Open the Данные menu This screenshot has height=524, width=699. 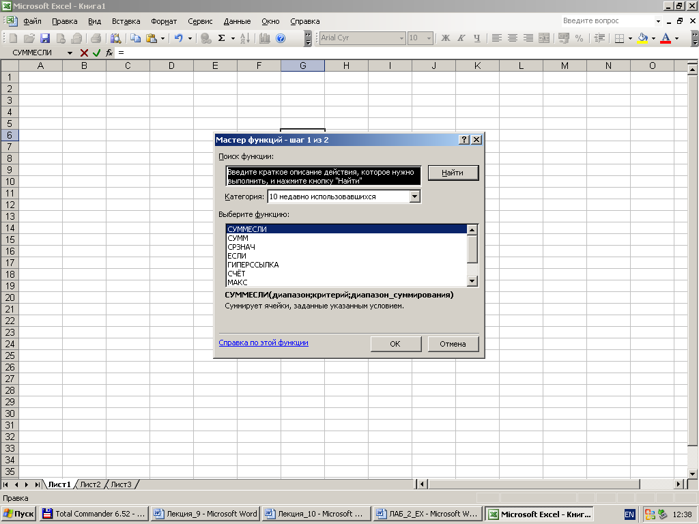pyautogui.click(x=237, y=21)
